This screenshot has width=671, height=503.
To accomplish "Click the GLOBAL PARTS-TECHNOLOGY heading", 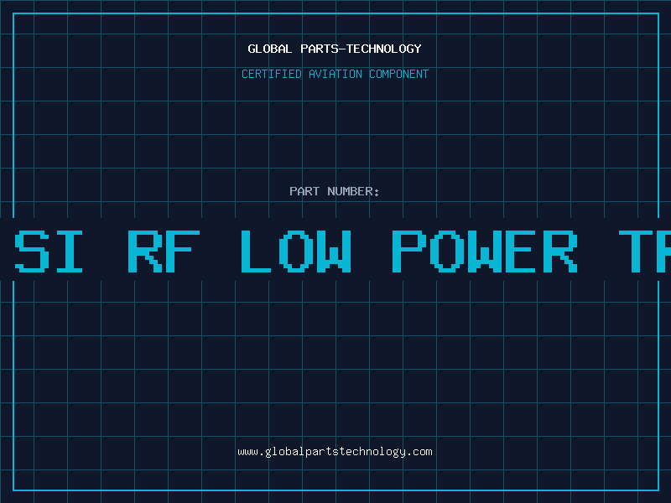I will click(x=335, y=49).
